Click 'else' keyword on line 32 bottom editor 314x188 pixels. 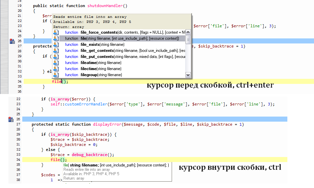pyautogui.click(x=51, y=150)
